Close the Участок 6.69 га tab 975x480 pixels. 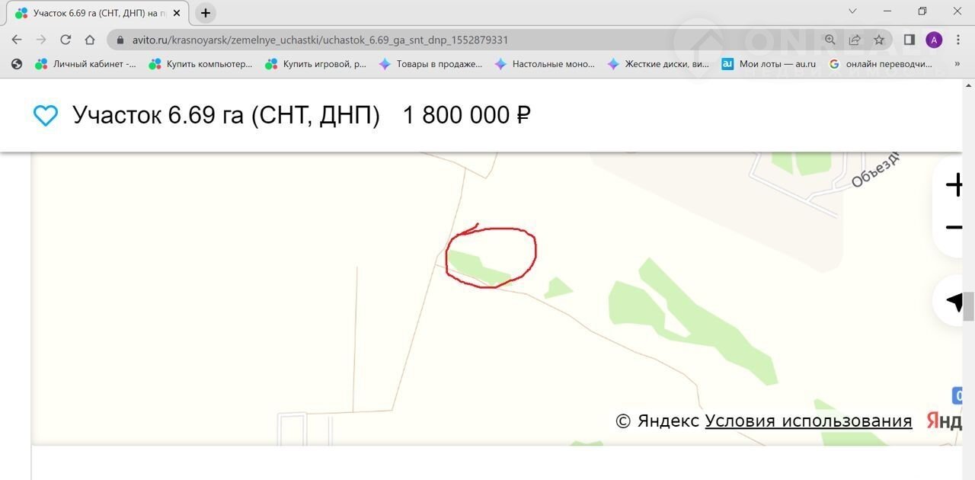pyautogui.click(x=177, y=13)
